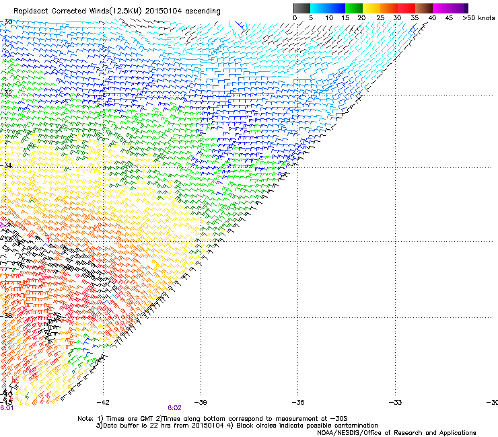Click the -39 longitude axis label

[201, 403]
